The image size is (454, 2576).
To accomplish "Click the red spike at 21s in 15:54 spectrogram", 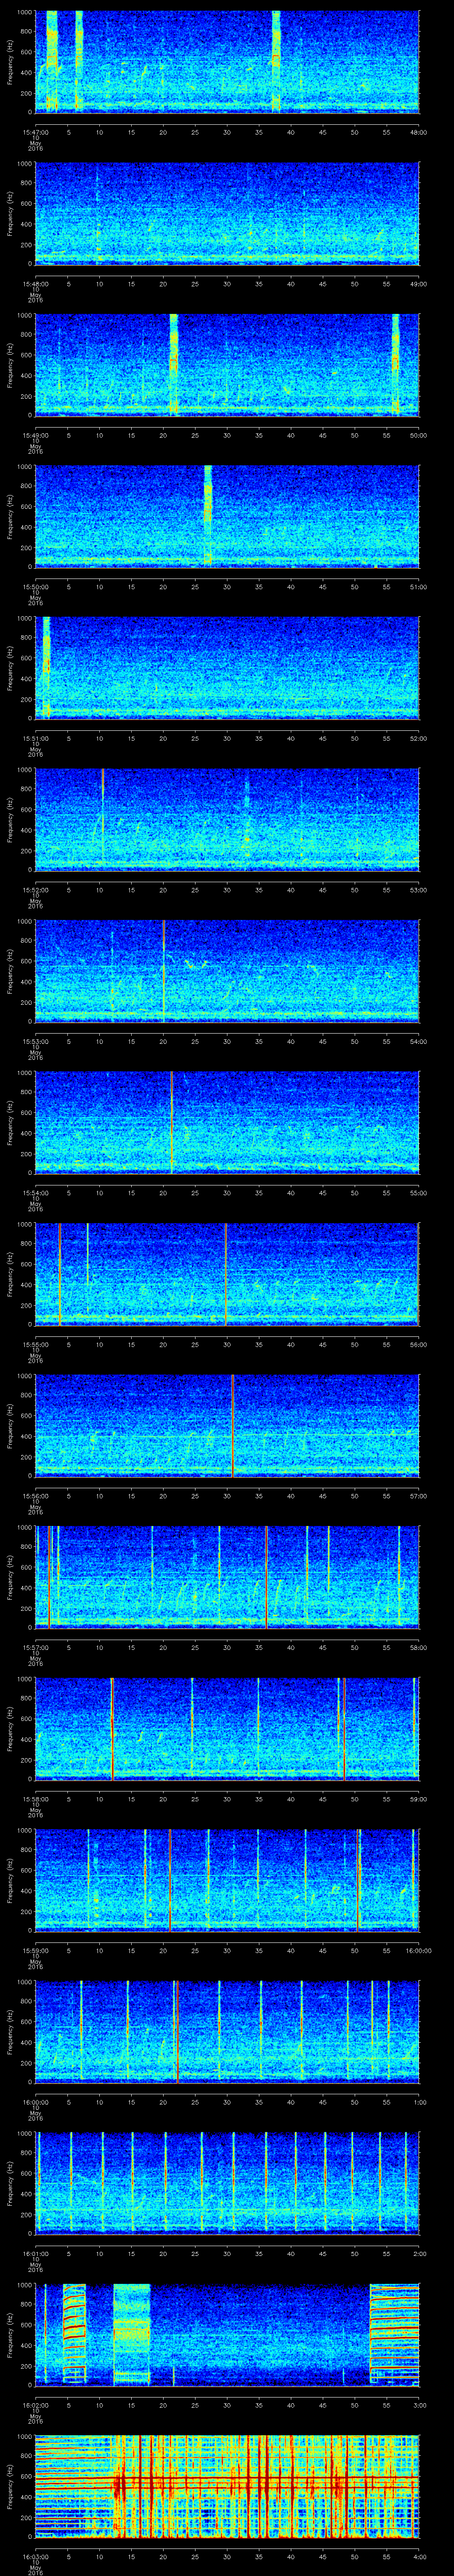I will tap(172, 1121).
